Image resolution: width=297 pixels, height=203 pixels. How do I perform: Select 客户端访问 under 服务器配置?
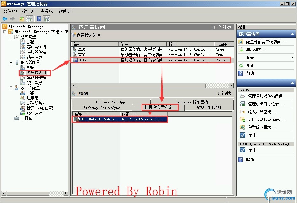[36, 73]
